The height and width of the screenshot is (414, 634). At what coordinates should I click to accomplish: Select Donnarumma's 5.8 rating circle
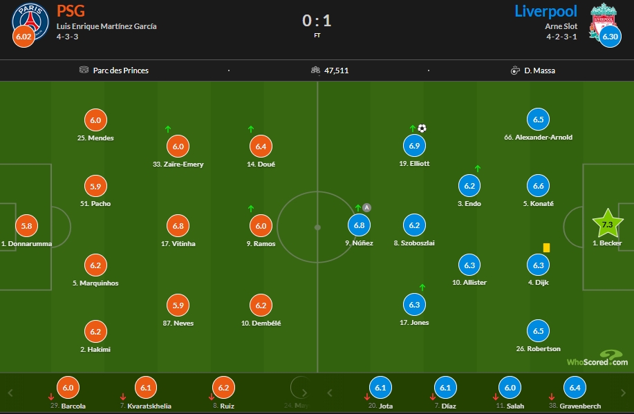(x=26, y=225)
